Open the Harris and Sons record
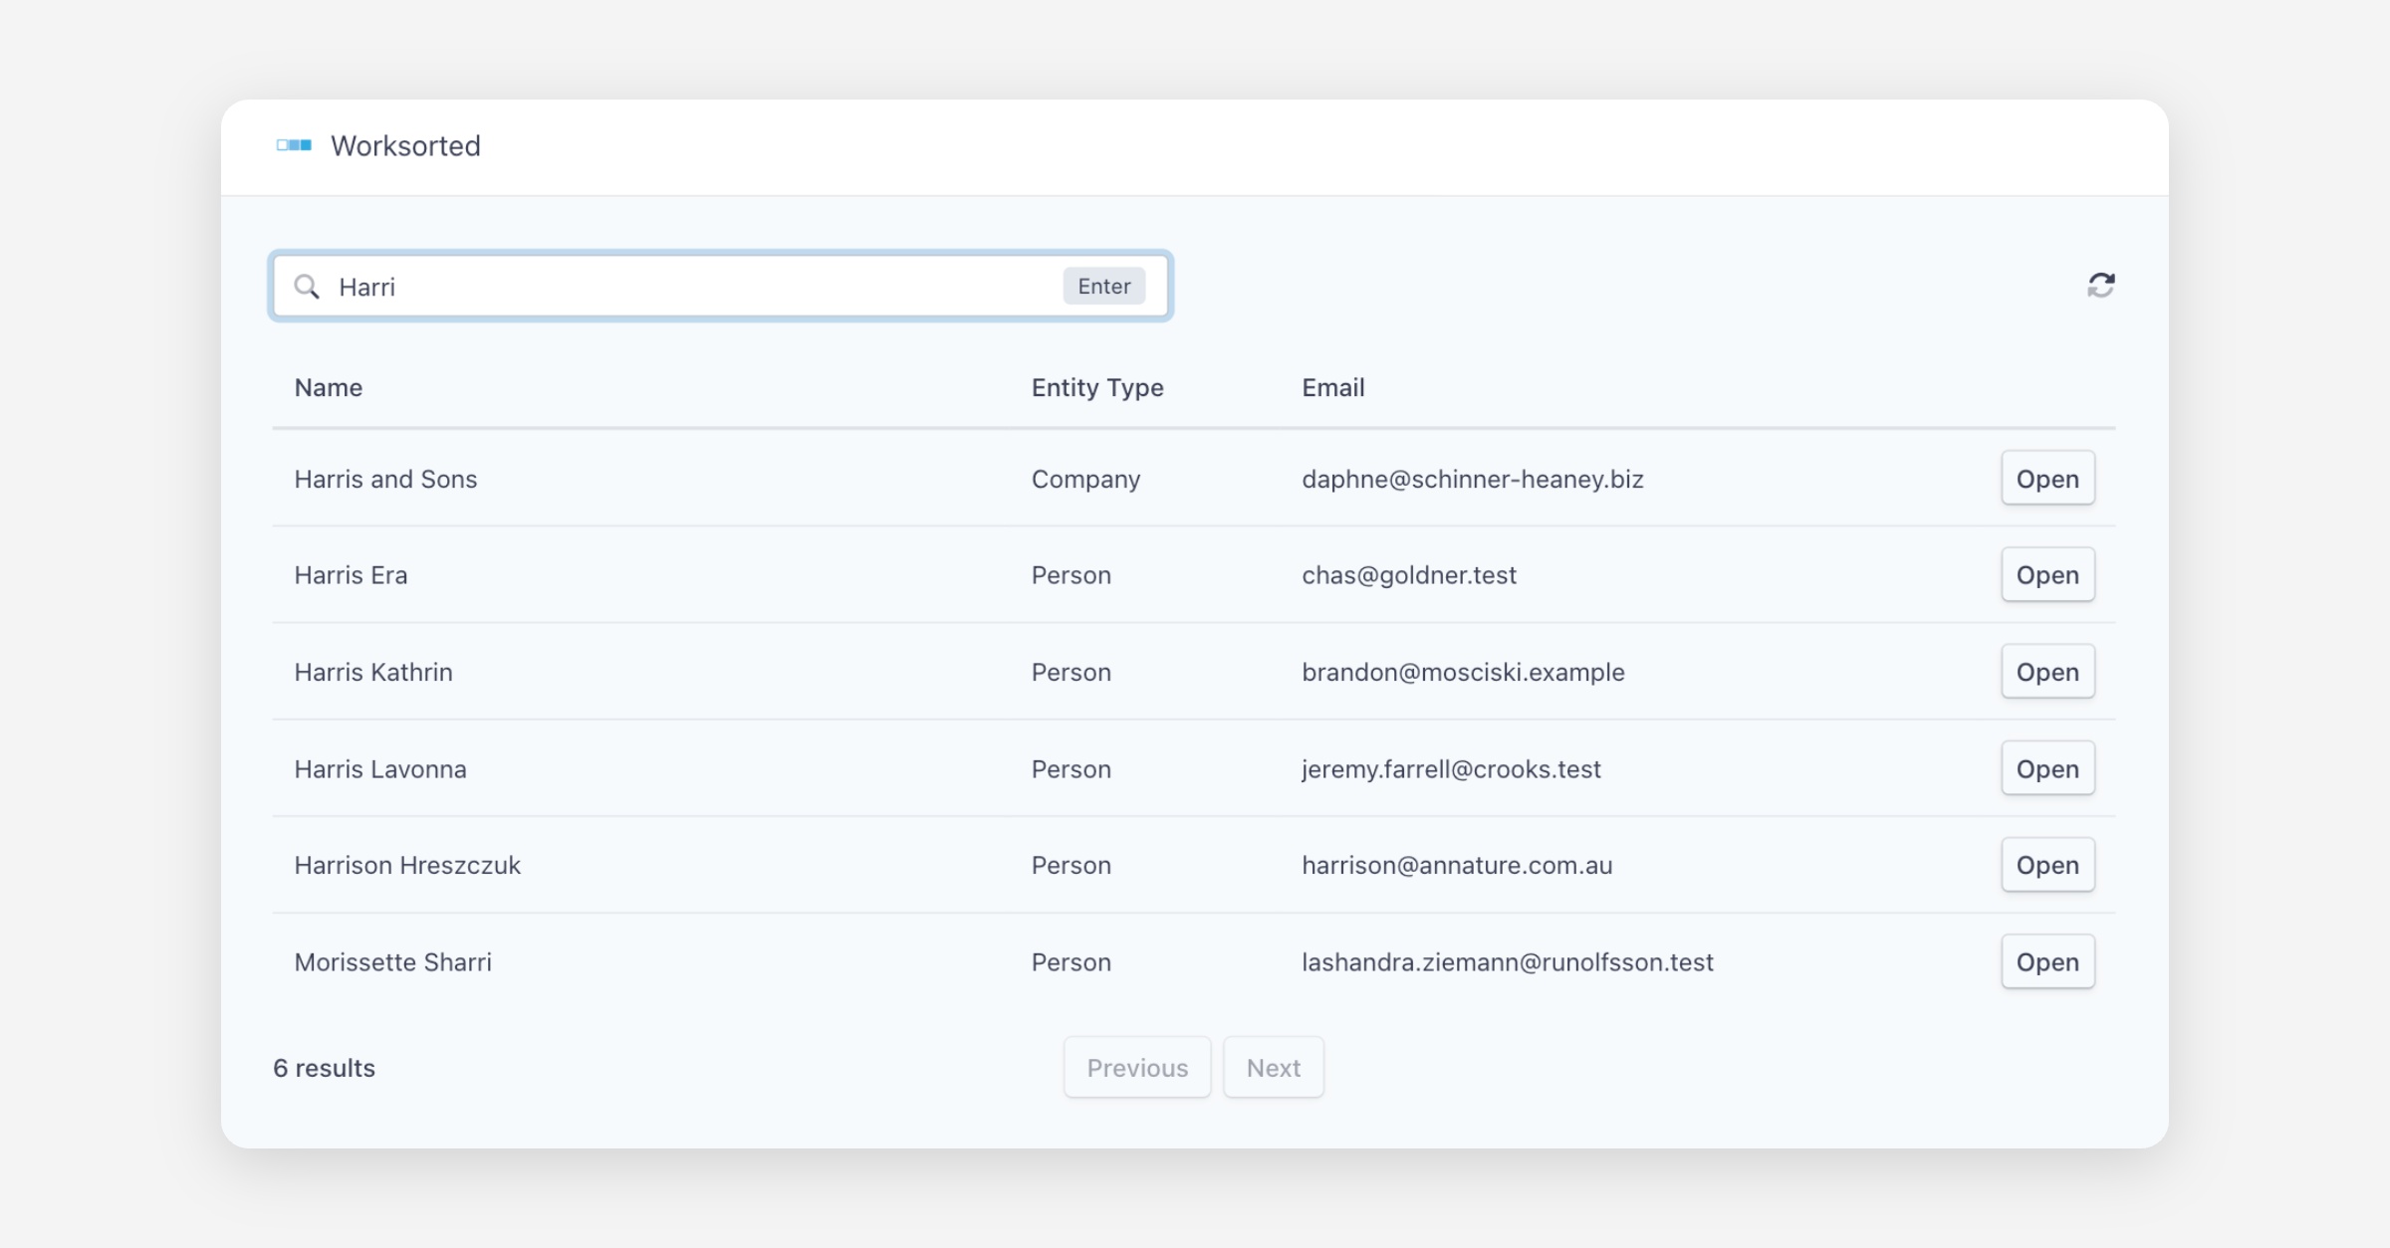The width and height of the screenshot is (2390, 1248). [2047, 479]
